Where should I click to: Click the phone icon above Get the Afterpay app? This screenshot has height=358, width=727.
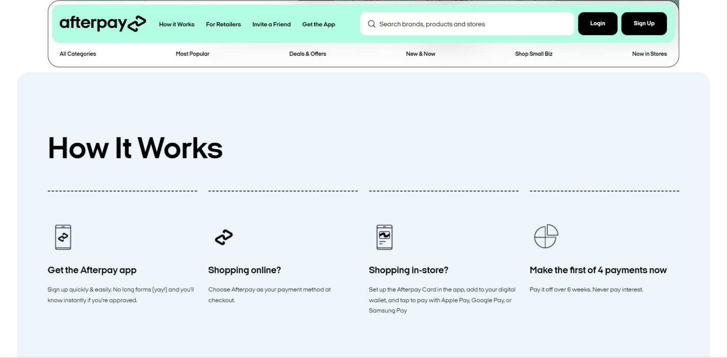click(x=63, y=237)
